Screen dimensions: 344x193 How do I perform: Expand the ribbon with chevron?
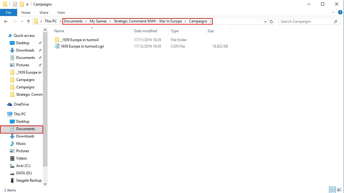point(334,13)
